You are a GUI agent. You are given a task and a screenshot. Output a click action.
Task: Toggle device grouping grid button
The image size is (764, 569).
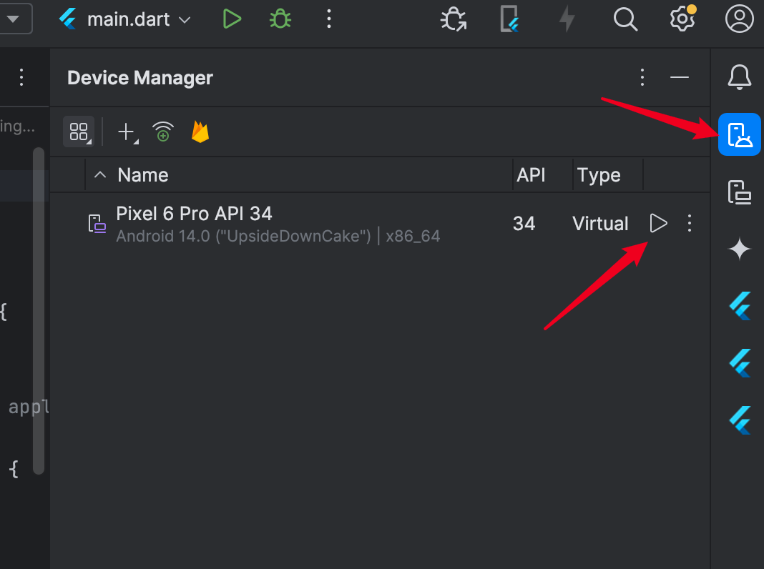tap(79, 132)
